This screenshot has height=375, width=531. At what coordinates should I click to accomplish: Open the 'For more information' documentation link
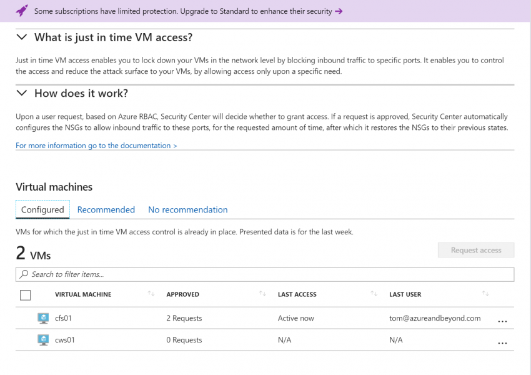pyautogui.click(x=96, y=146)
